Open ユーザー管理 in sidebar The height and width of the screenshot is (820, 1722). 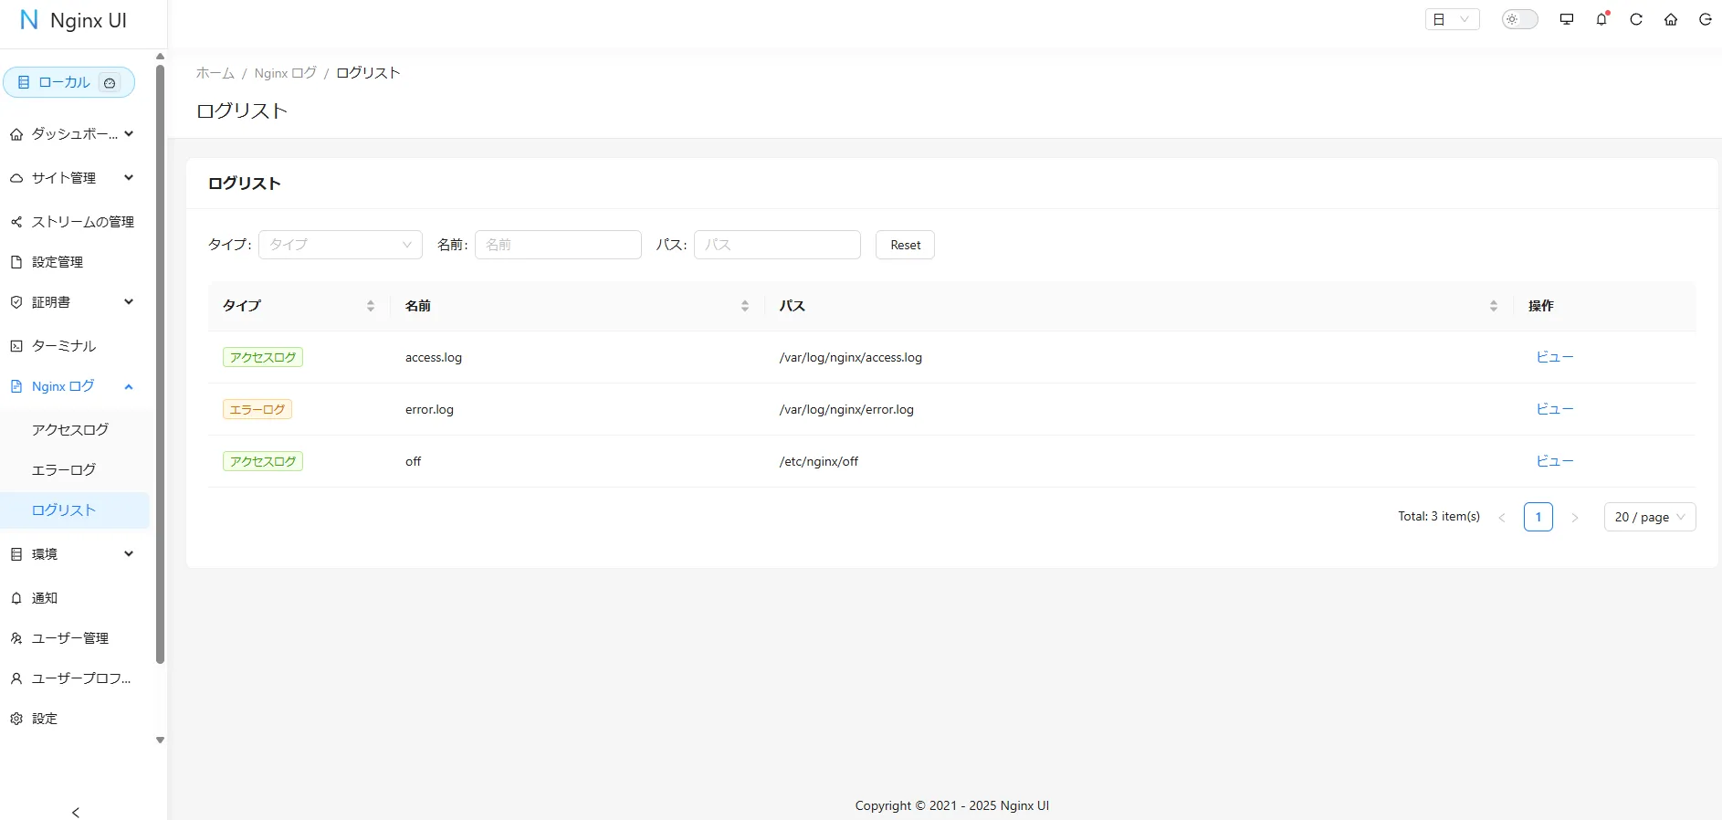(x=75, y=638)
